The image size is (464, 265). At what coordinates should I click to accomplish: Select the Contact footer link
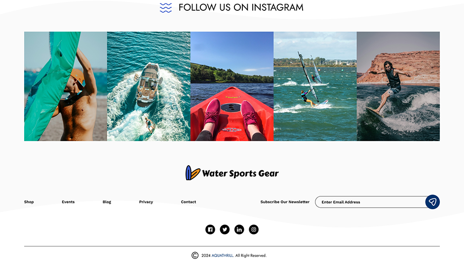click(189, 202)
